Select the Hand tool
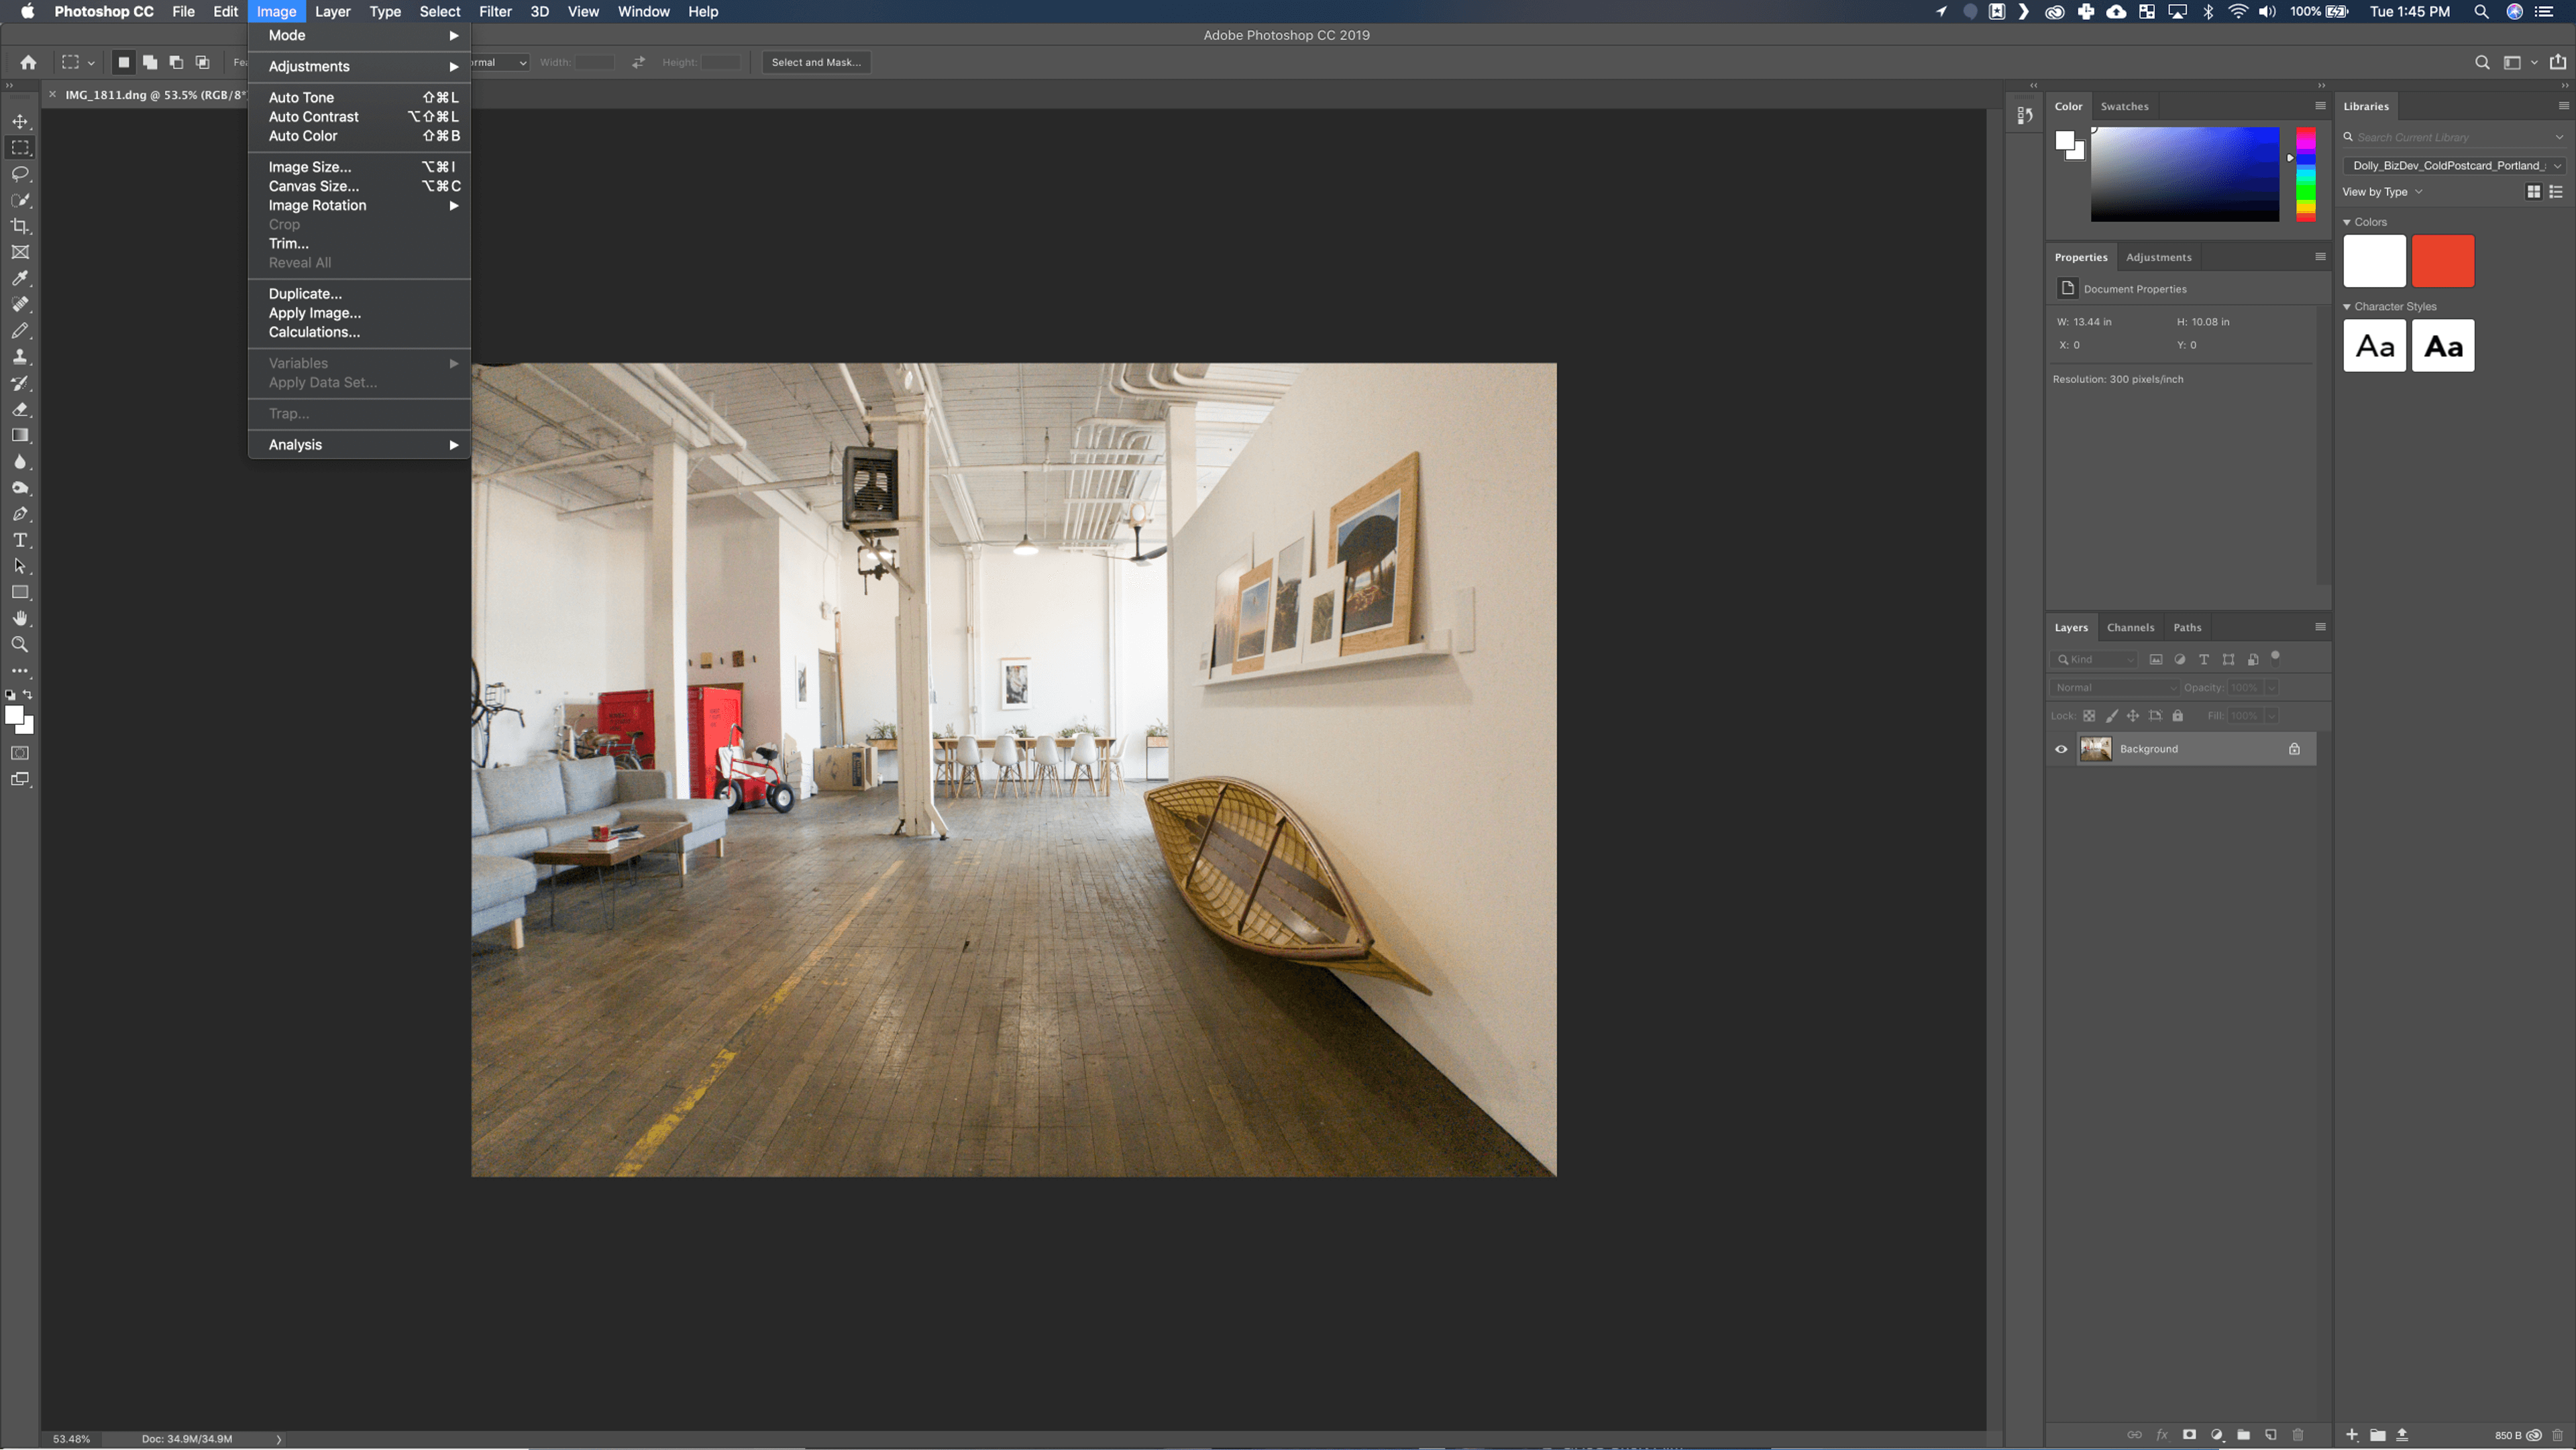The height and width of the screenshot is (1450, 2576). pos(20,618)
